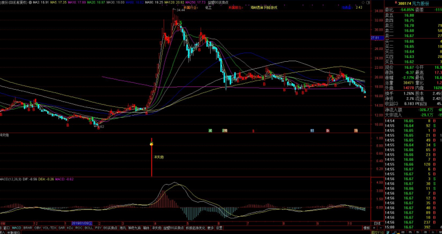Open the 设置 tab
Image resolution: width=442 pixels, height=234 pixels.
pos(219,228)
